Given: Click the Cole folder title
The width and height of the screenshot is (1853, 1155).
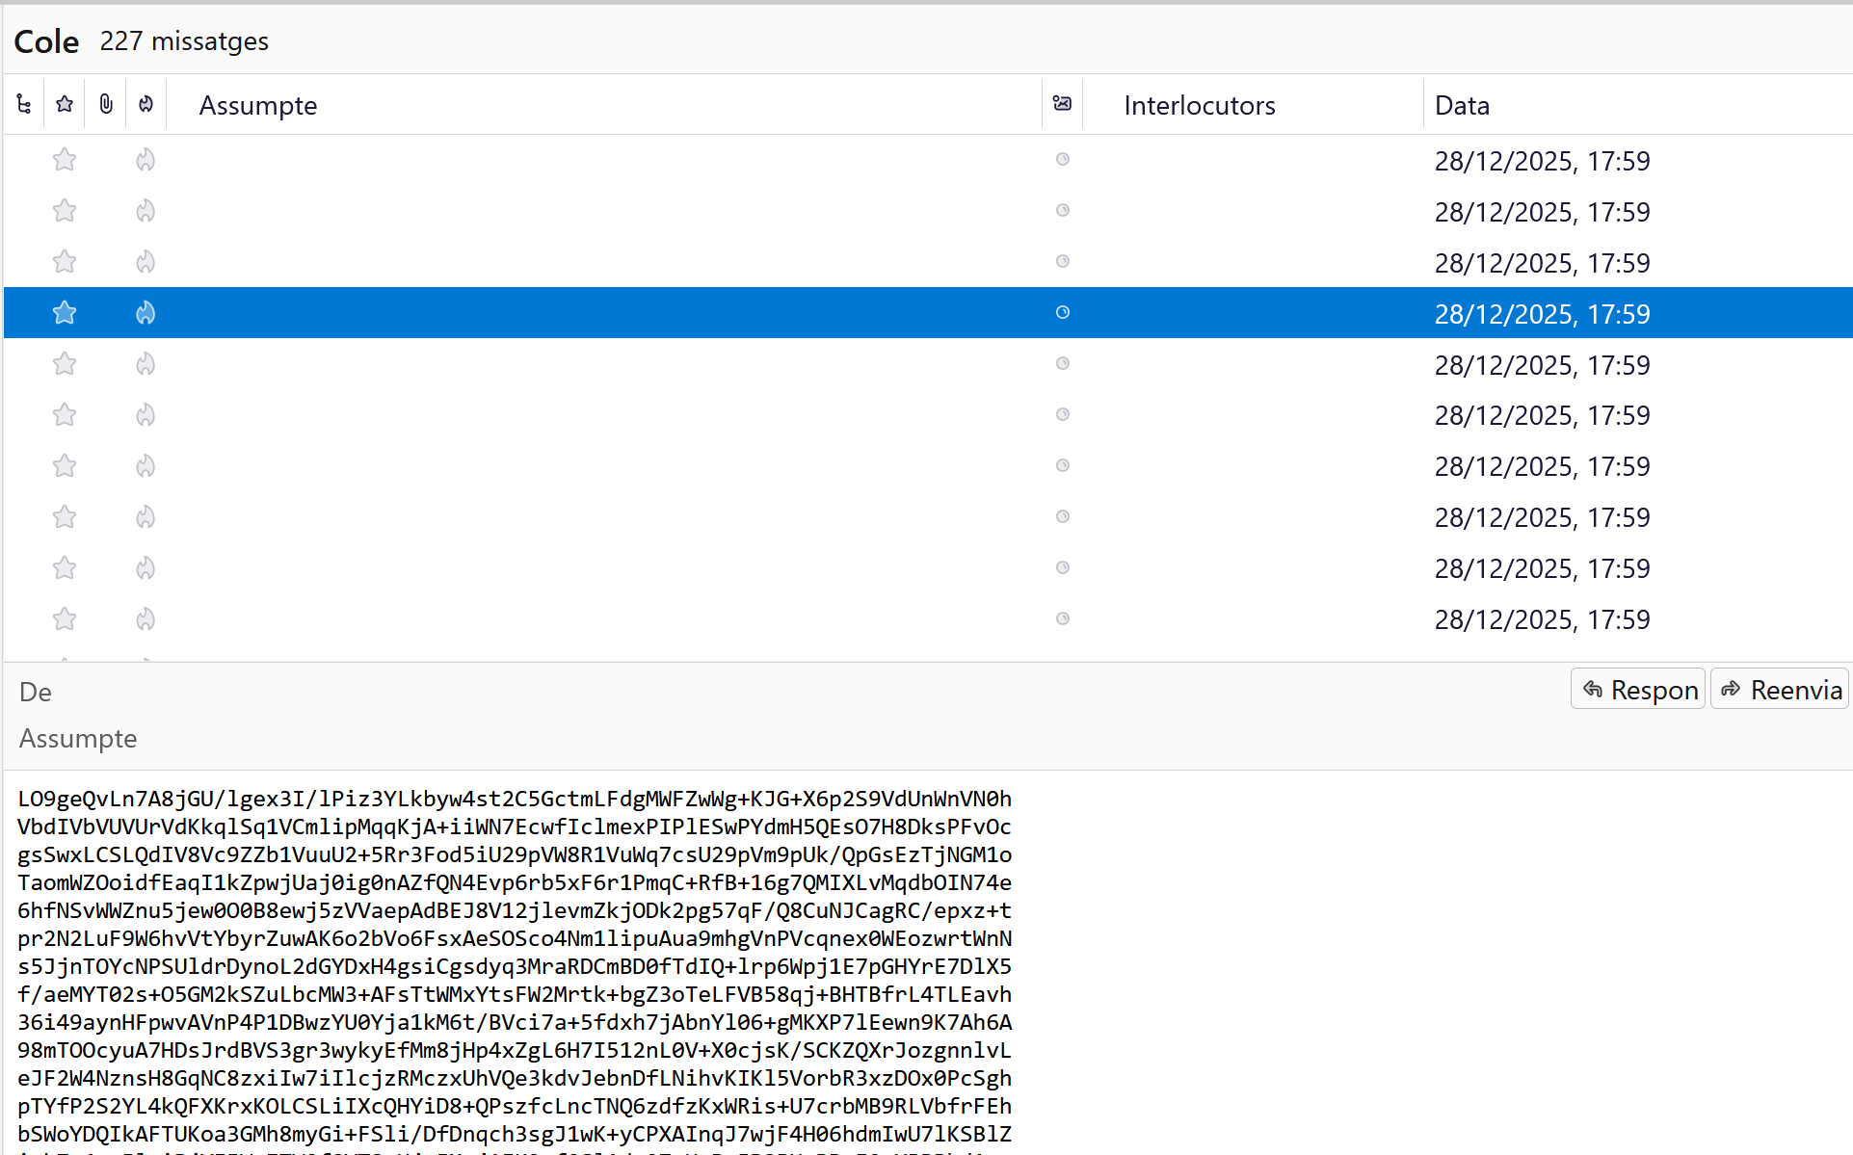Looking at the screenshot, I should pyautogui.click(x=46, y=41).
